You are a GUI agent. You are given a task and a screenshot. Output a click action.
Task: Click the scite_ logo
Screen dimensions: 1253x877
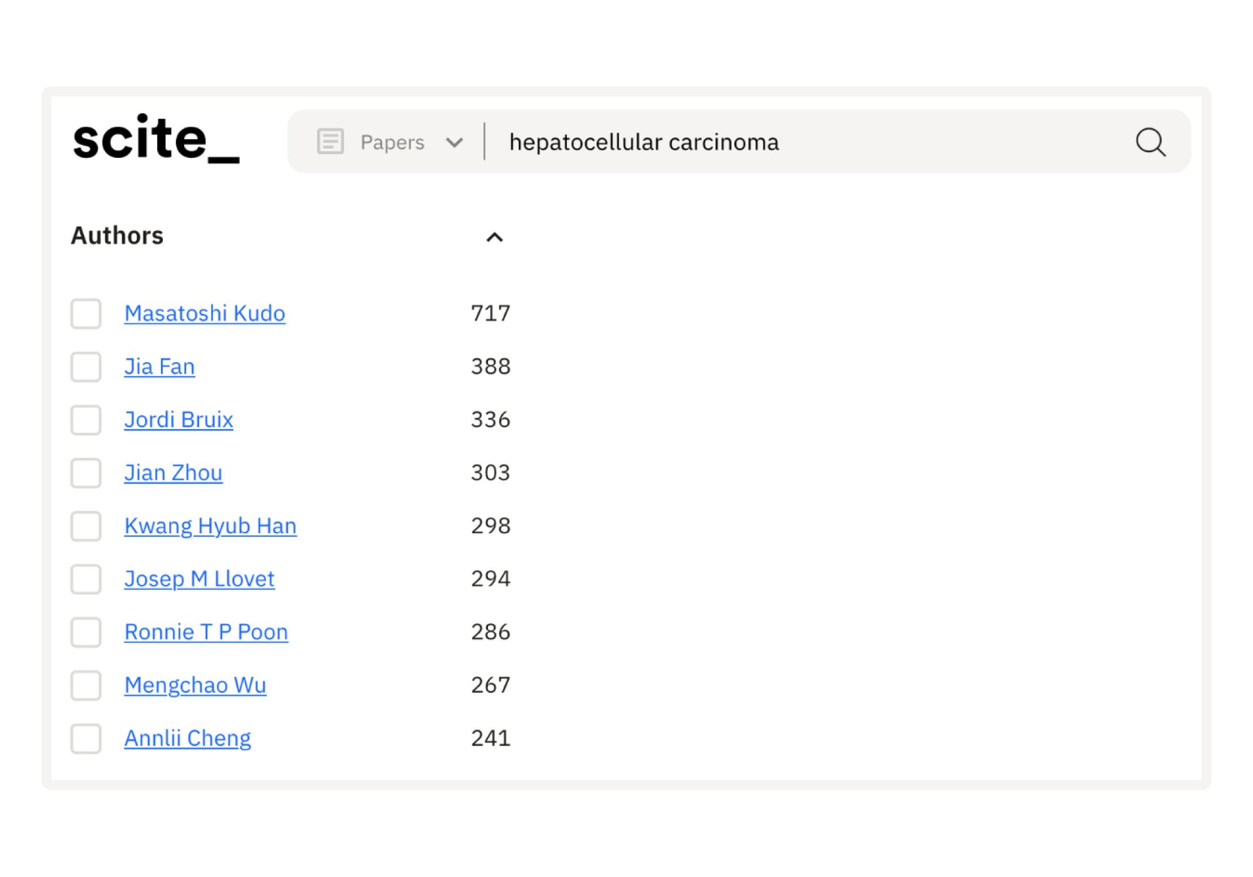tap(156, 139)
